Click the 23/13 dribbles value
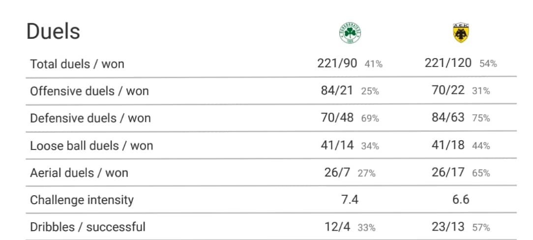533x240 pixels. tap(448, 227)
